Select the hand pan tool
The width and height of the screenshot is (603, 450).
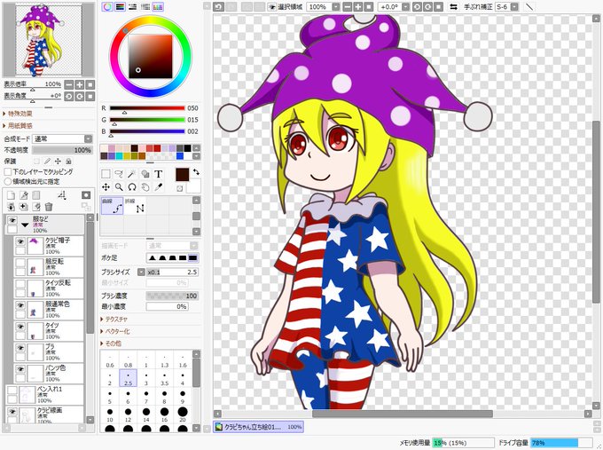point(145,187)
